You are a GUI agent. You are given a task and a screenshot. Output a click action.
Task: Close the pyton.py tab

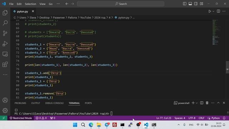[33, 11]
